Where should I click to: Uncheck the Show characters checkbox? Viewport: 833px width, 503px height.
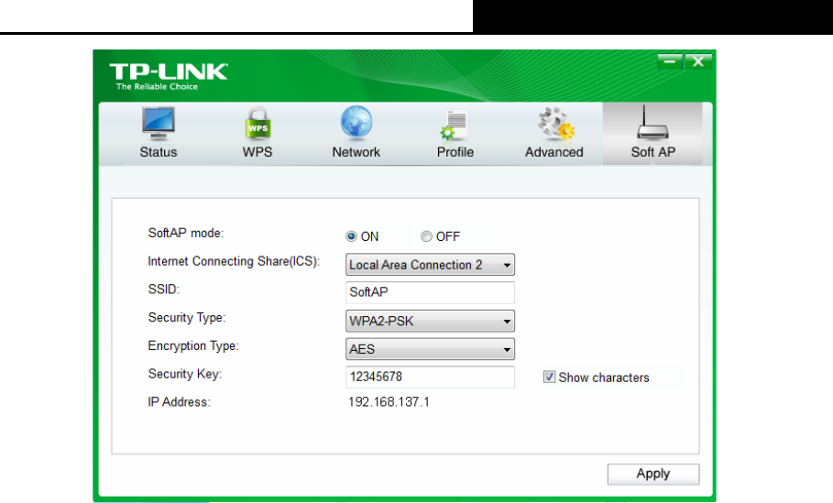549,377
